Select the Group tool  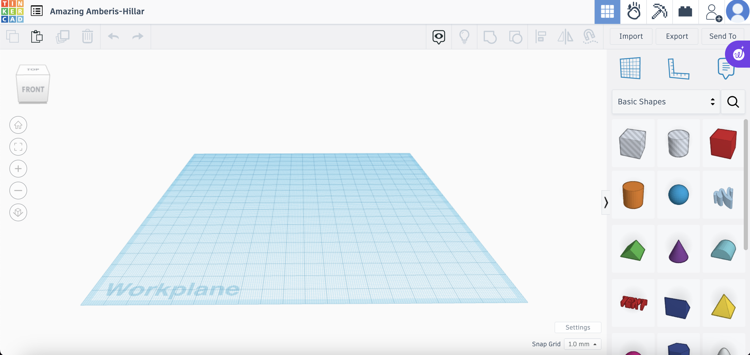(490, 37)
